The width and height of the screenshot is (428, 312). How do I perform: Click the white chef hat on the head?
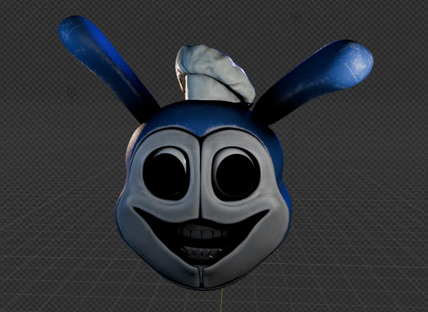pos(215,74)
